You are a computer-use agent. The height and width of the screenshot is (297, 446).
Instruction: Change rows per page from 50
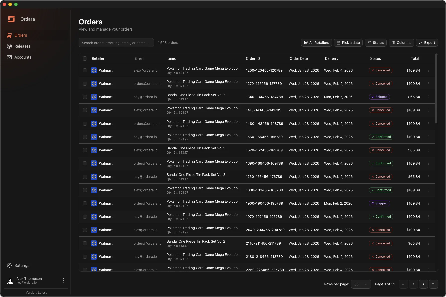point(361,284)
